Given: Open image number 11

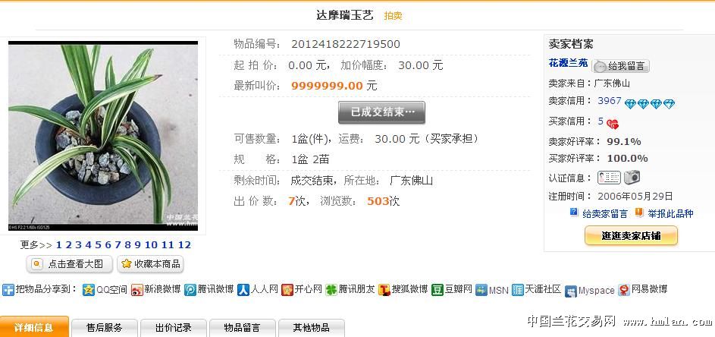Looking at the screenshot, I should click(x=168, y=244).
